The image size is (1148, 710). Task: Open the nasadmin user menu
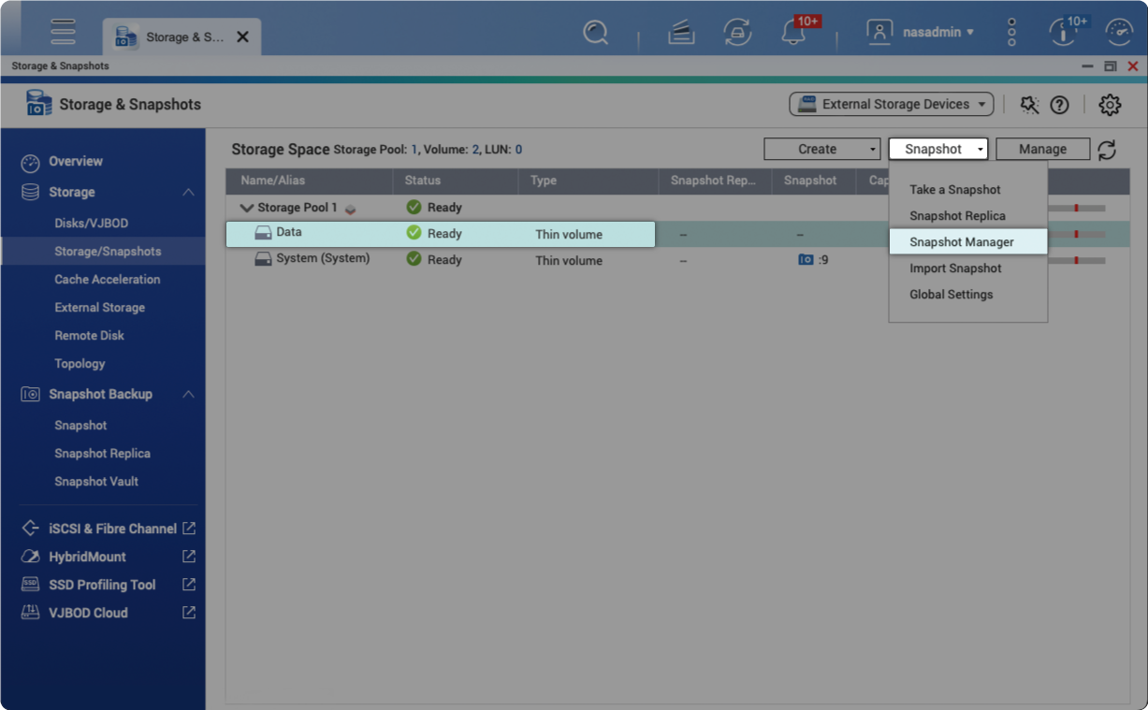point(920,32)
